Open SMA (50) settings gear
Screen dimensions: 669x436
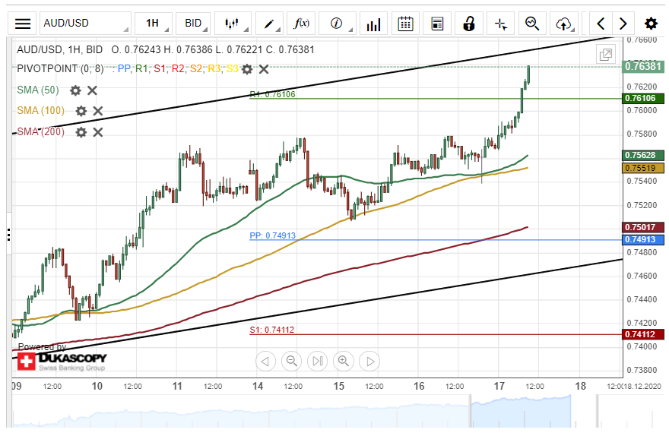(75, 90)
